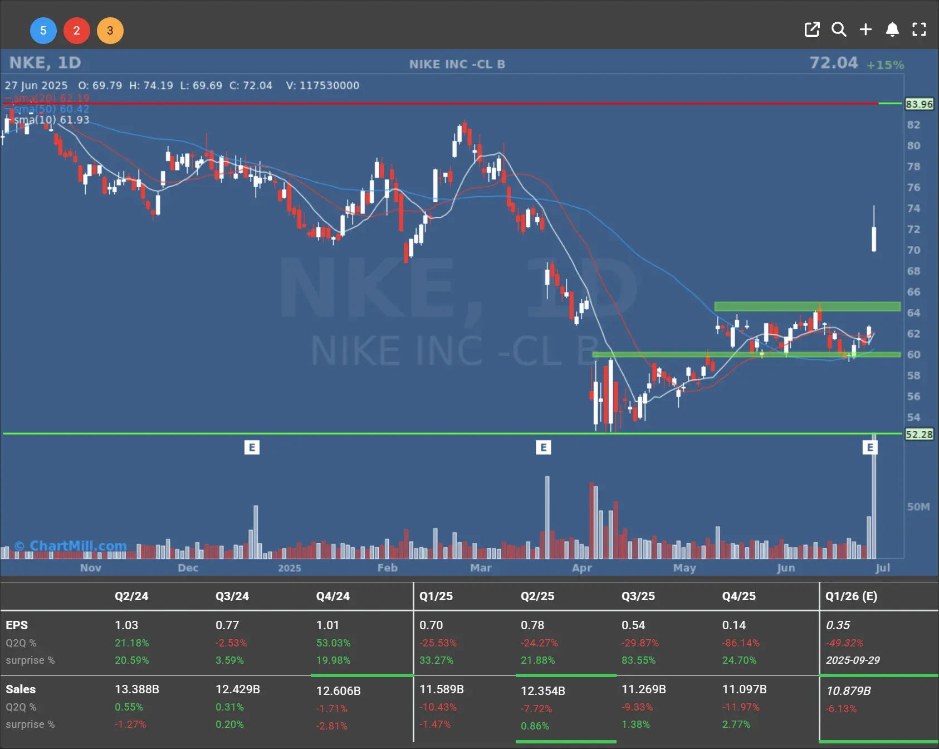939x749 pixels.
Task: Click the +15% change value
Action: [885, 65]
